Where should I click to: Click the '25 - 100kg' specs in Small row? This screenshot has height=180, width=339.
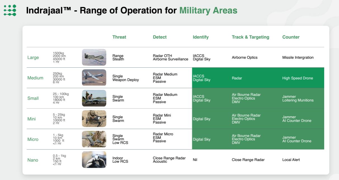coord(61,98)
